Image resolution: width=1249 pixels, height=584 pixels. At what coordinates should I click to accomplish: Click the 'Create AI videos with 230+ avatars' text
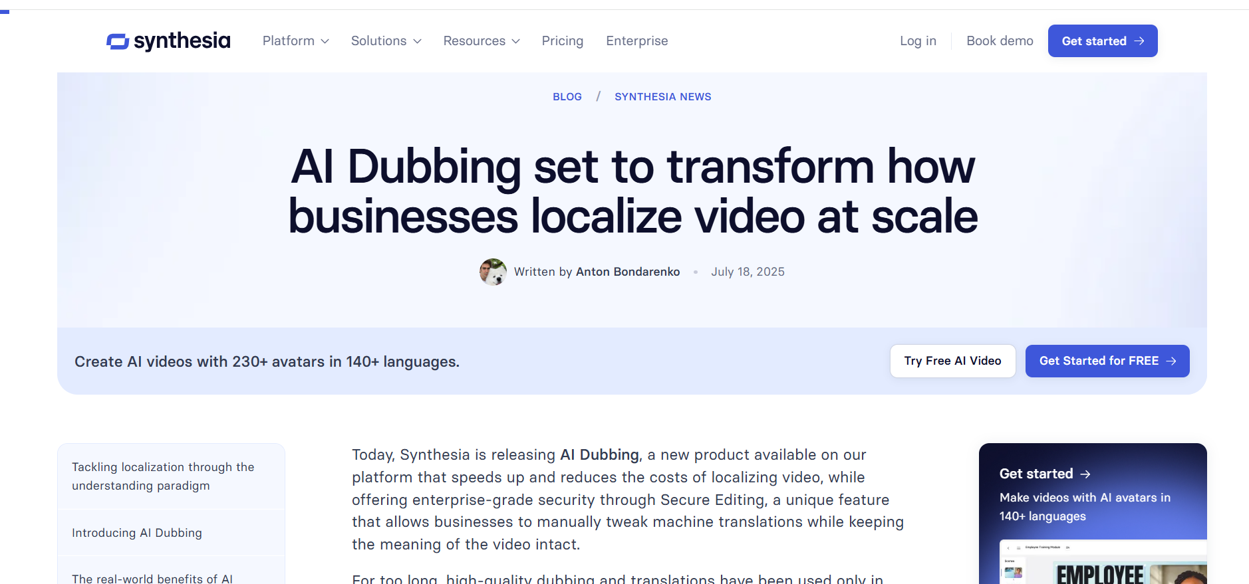(267, 362)
